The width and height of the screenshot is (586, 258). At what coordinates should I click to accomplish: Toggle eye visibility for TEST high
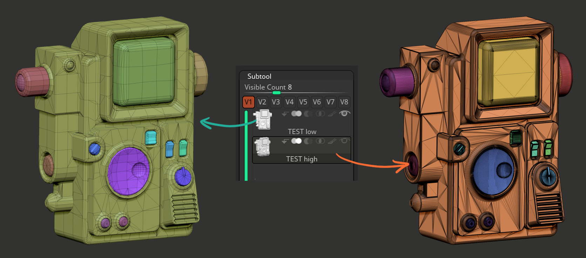point(345,141)
